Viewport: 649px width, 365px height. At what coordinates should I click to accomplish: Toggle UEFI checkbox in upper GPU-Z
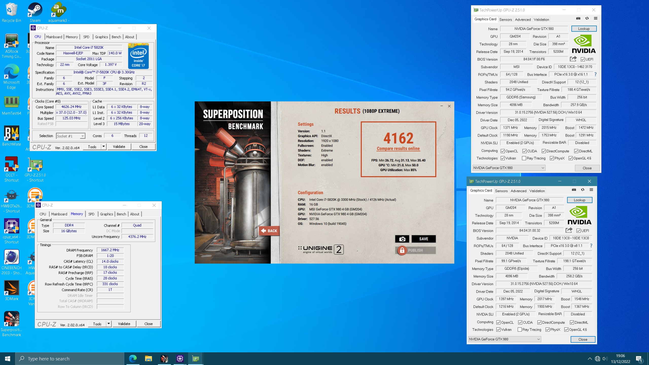pos(583,59)
